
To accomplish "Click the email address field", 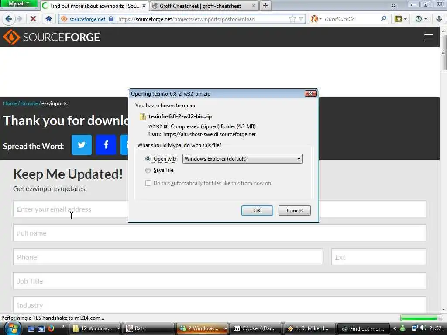I will [220, 209].
